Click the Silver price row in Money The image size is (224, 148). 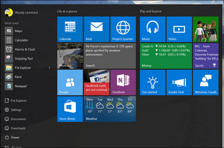[x=164, y=55]
